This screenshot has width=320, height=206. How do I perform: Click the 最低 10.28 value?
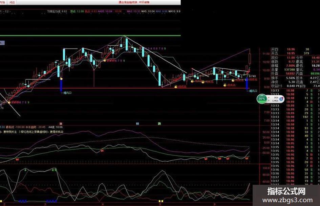[x=316, y=66]
